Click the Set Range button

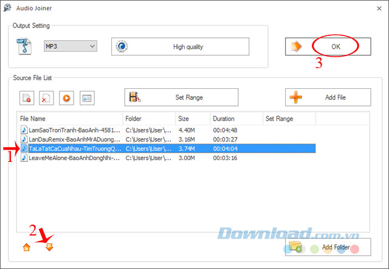click(x=181, y=97)
